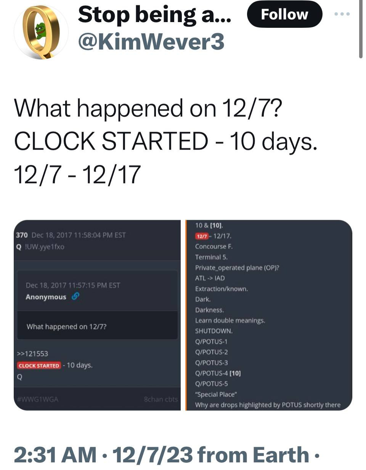Open the left attached image of post 370
Viewport: 366px width, 470px height.
tap(97, 315)
